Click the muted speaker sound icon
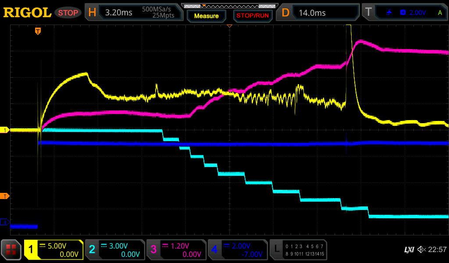 pos(421,250)
